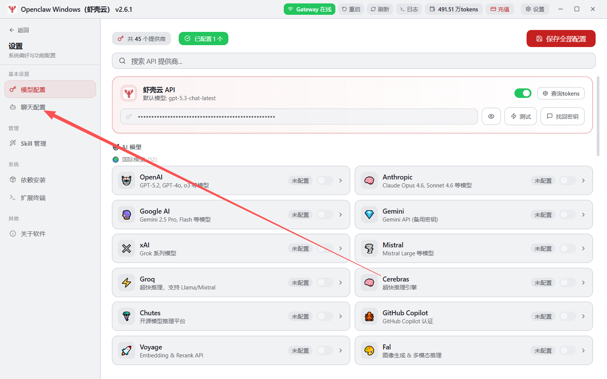Click the provider list vertical scrollbar
Screen dimensions: 607x379
pos(598,116)
